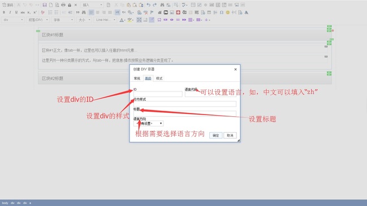Open the div styles dropdown
Image resolution: width=367 pixels, height=206 pixels.
pos(13,20)
